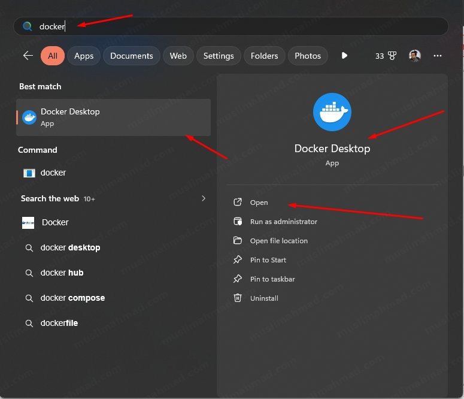Click the search box containing 'docker'
The height and width of the screenshot is (399, 464).
coord(231,26)
